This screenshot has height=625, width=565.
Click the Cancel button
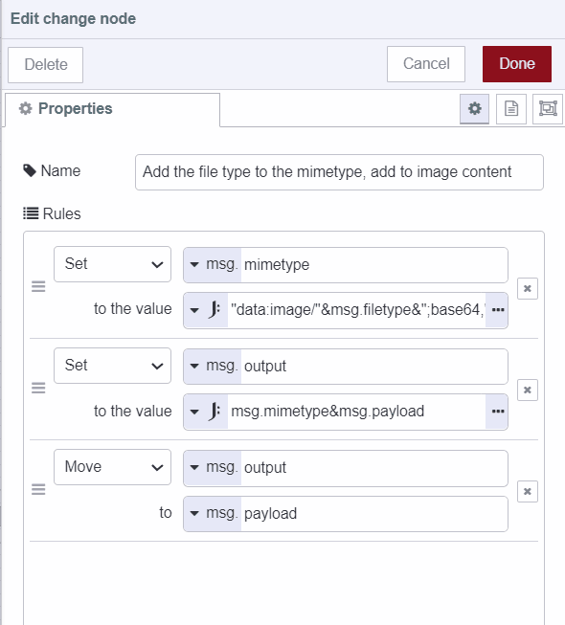[426, 64]
